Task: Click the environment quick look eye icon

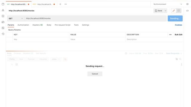Action: (x=187, y=4)
